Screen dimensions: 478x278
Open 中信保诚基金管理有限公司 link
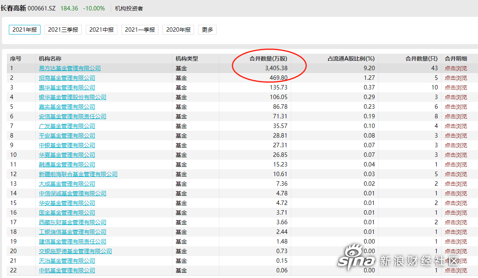pos(73,194)
